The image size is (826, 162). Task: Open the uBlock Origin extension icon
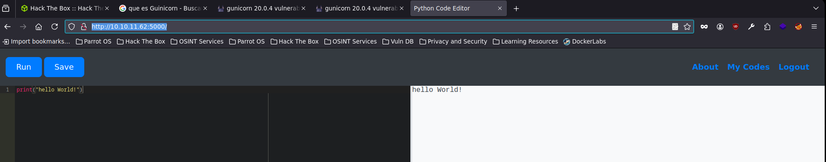coord(736,27)
